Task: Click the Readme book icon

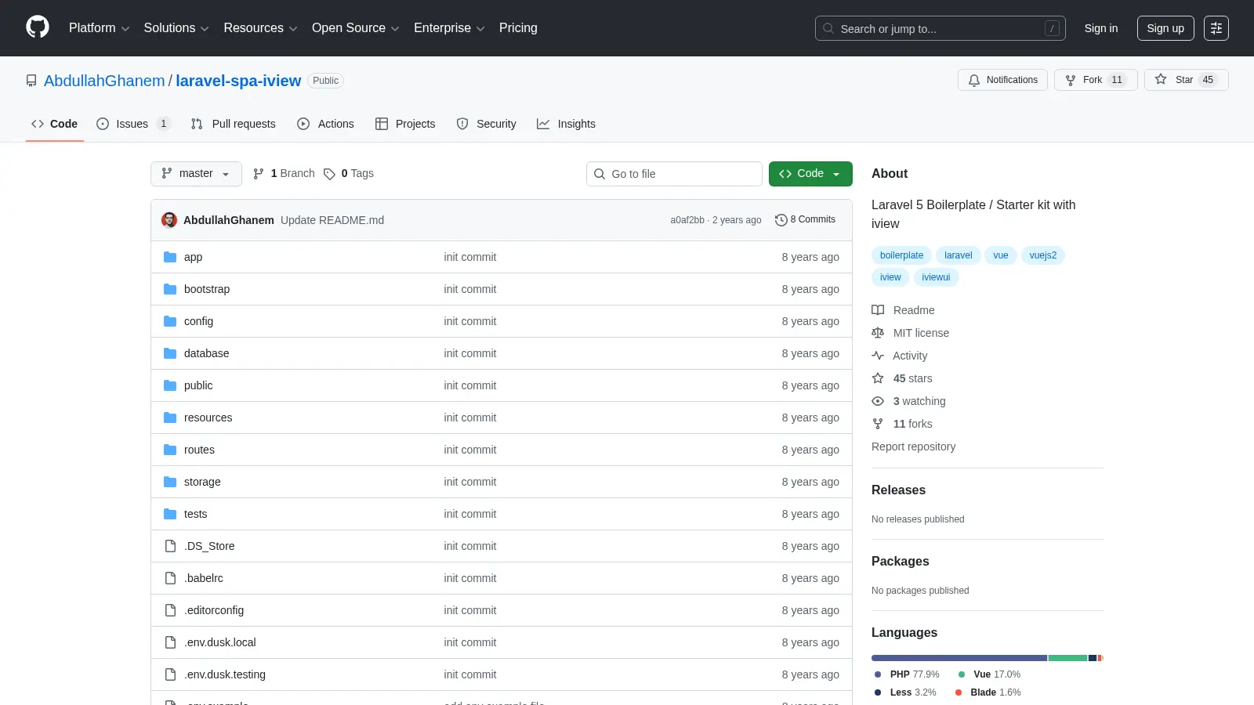Action: click(878, 310)
